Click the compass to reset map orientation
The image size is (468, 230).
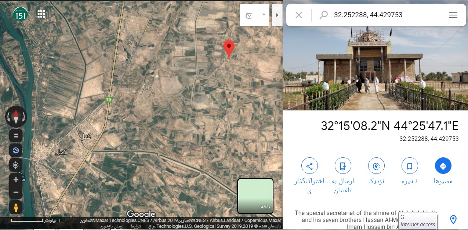pyautogui.click(x=16, y=117)
